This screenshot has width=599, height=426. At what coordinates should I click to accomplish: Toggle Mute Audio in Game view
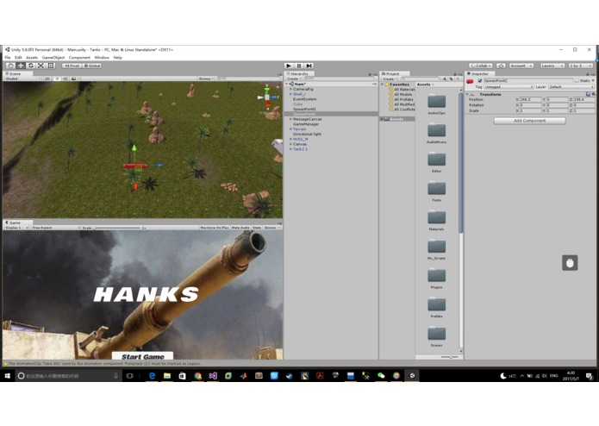(x=240, y=228)
